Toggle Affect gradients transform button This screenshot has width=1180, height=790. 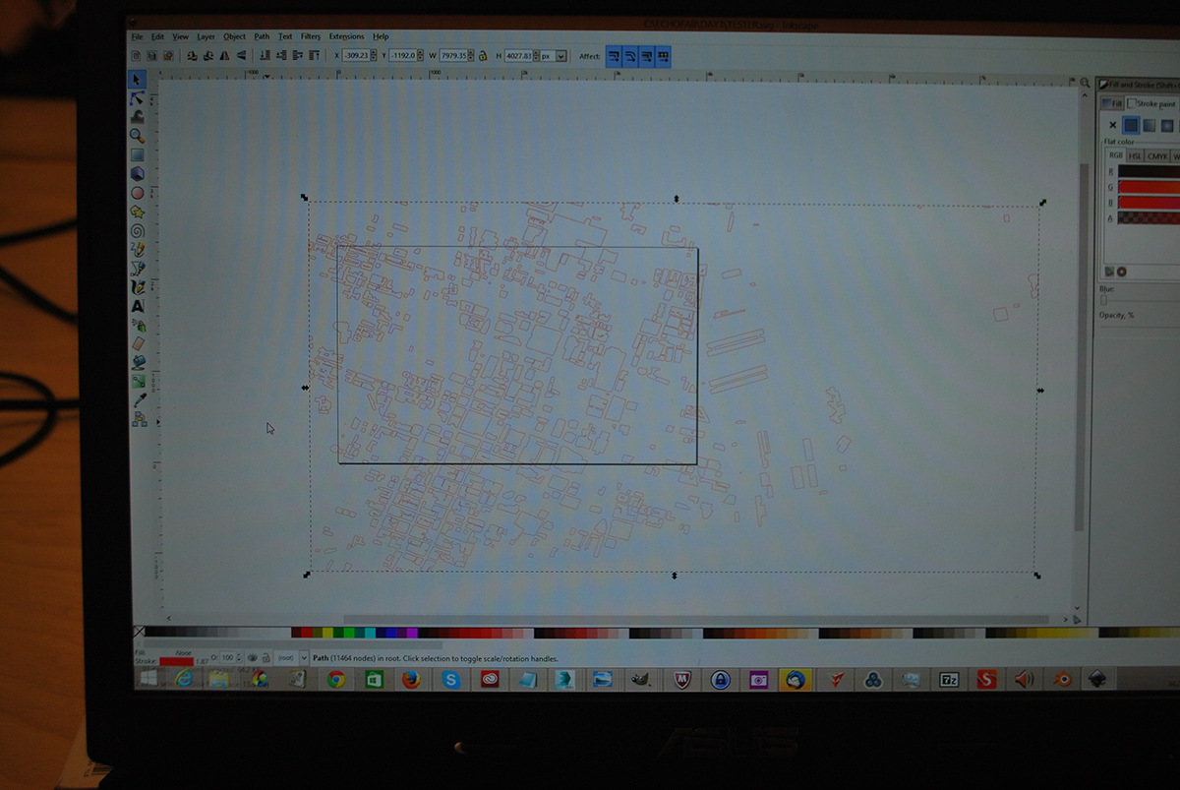pyautogui.click(x=647, y=56)
